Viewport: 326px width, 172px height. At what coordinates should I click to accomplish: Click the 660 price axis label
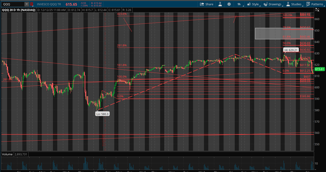(316, 19)
